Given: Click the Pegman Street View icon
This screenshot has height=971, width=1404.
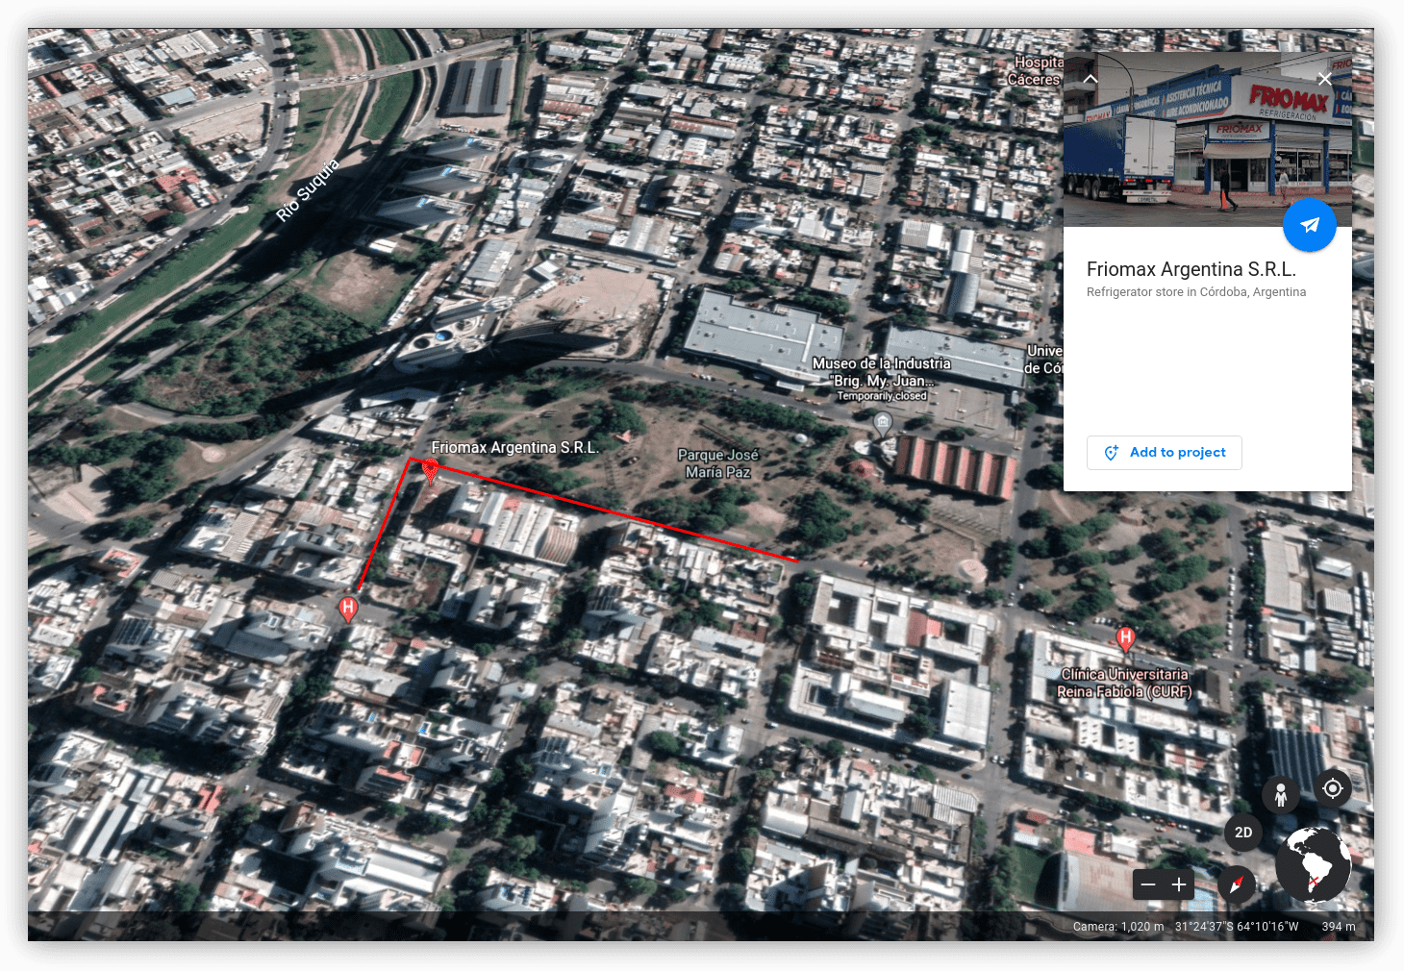Looking at the screenshot, I should [1281, 795].
